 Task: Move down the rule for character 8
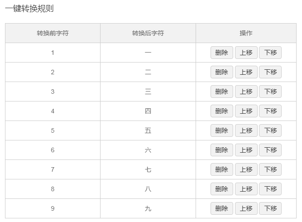pyautogui.click(x=270, y=189)
